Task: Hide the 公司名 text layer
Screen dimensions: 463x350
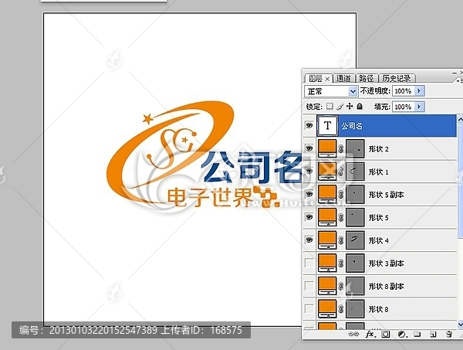Action: 309,125
